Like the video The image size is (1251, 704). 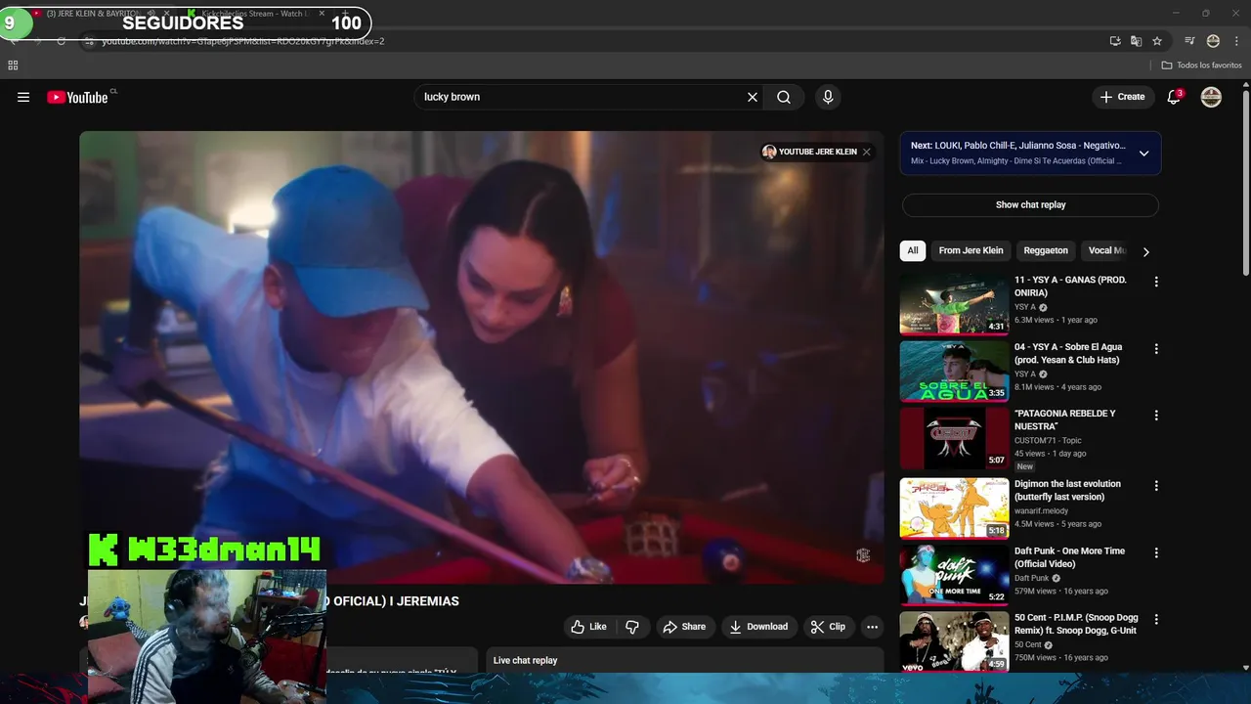tap(588, 627)
